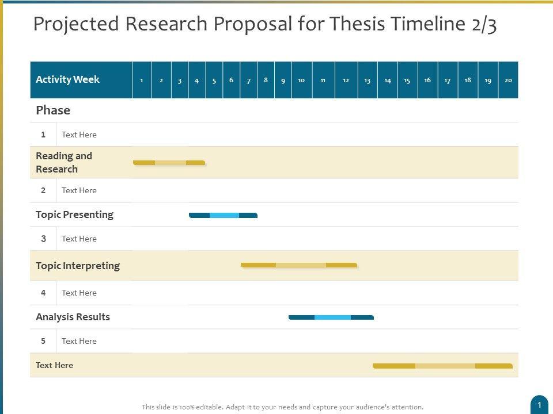Select the week 10 column header

[x=301, y=80]
